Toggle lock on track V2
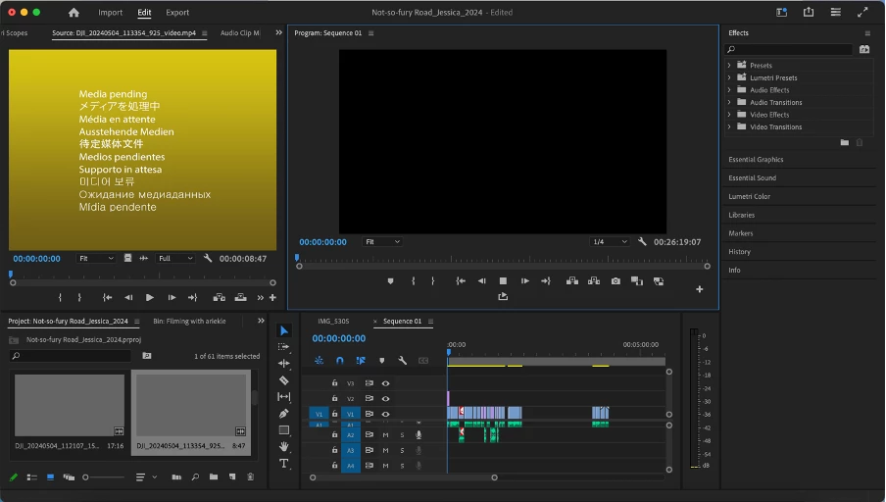The height and width of the screenshot is (502, 886). pos(334,399)
